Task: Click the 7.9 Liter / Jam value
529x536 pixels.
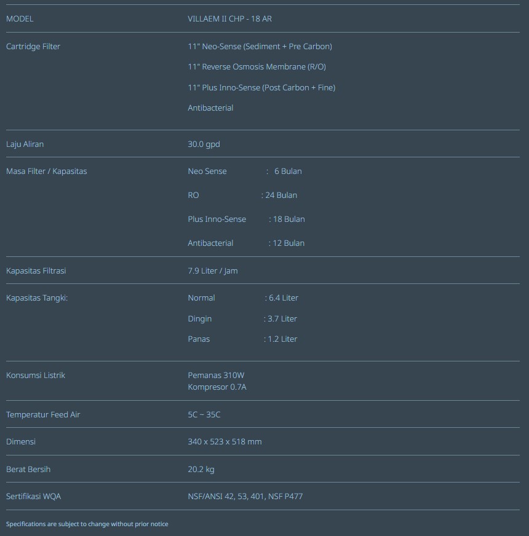Action: [212, 271]
